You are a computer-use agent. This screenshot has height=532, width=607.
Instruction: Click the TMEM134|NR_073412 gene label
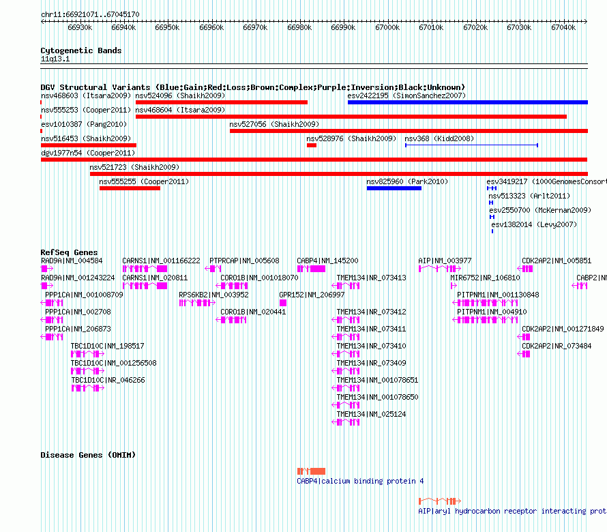click(371, 312)
